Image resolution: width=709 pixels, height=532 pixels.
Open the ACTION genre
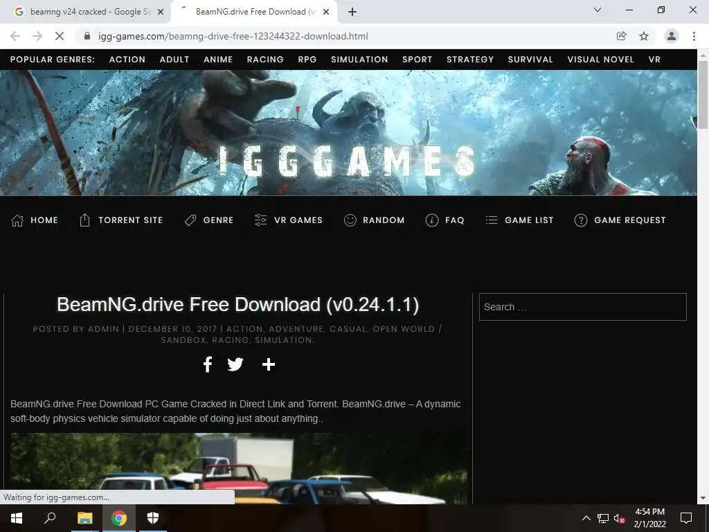[127, 60]
